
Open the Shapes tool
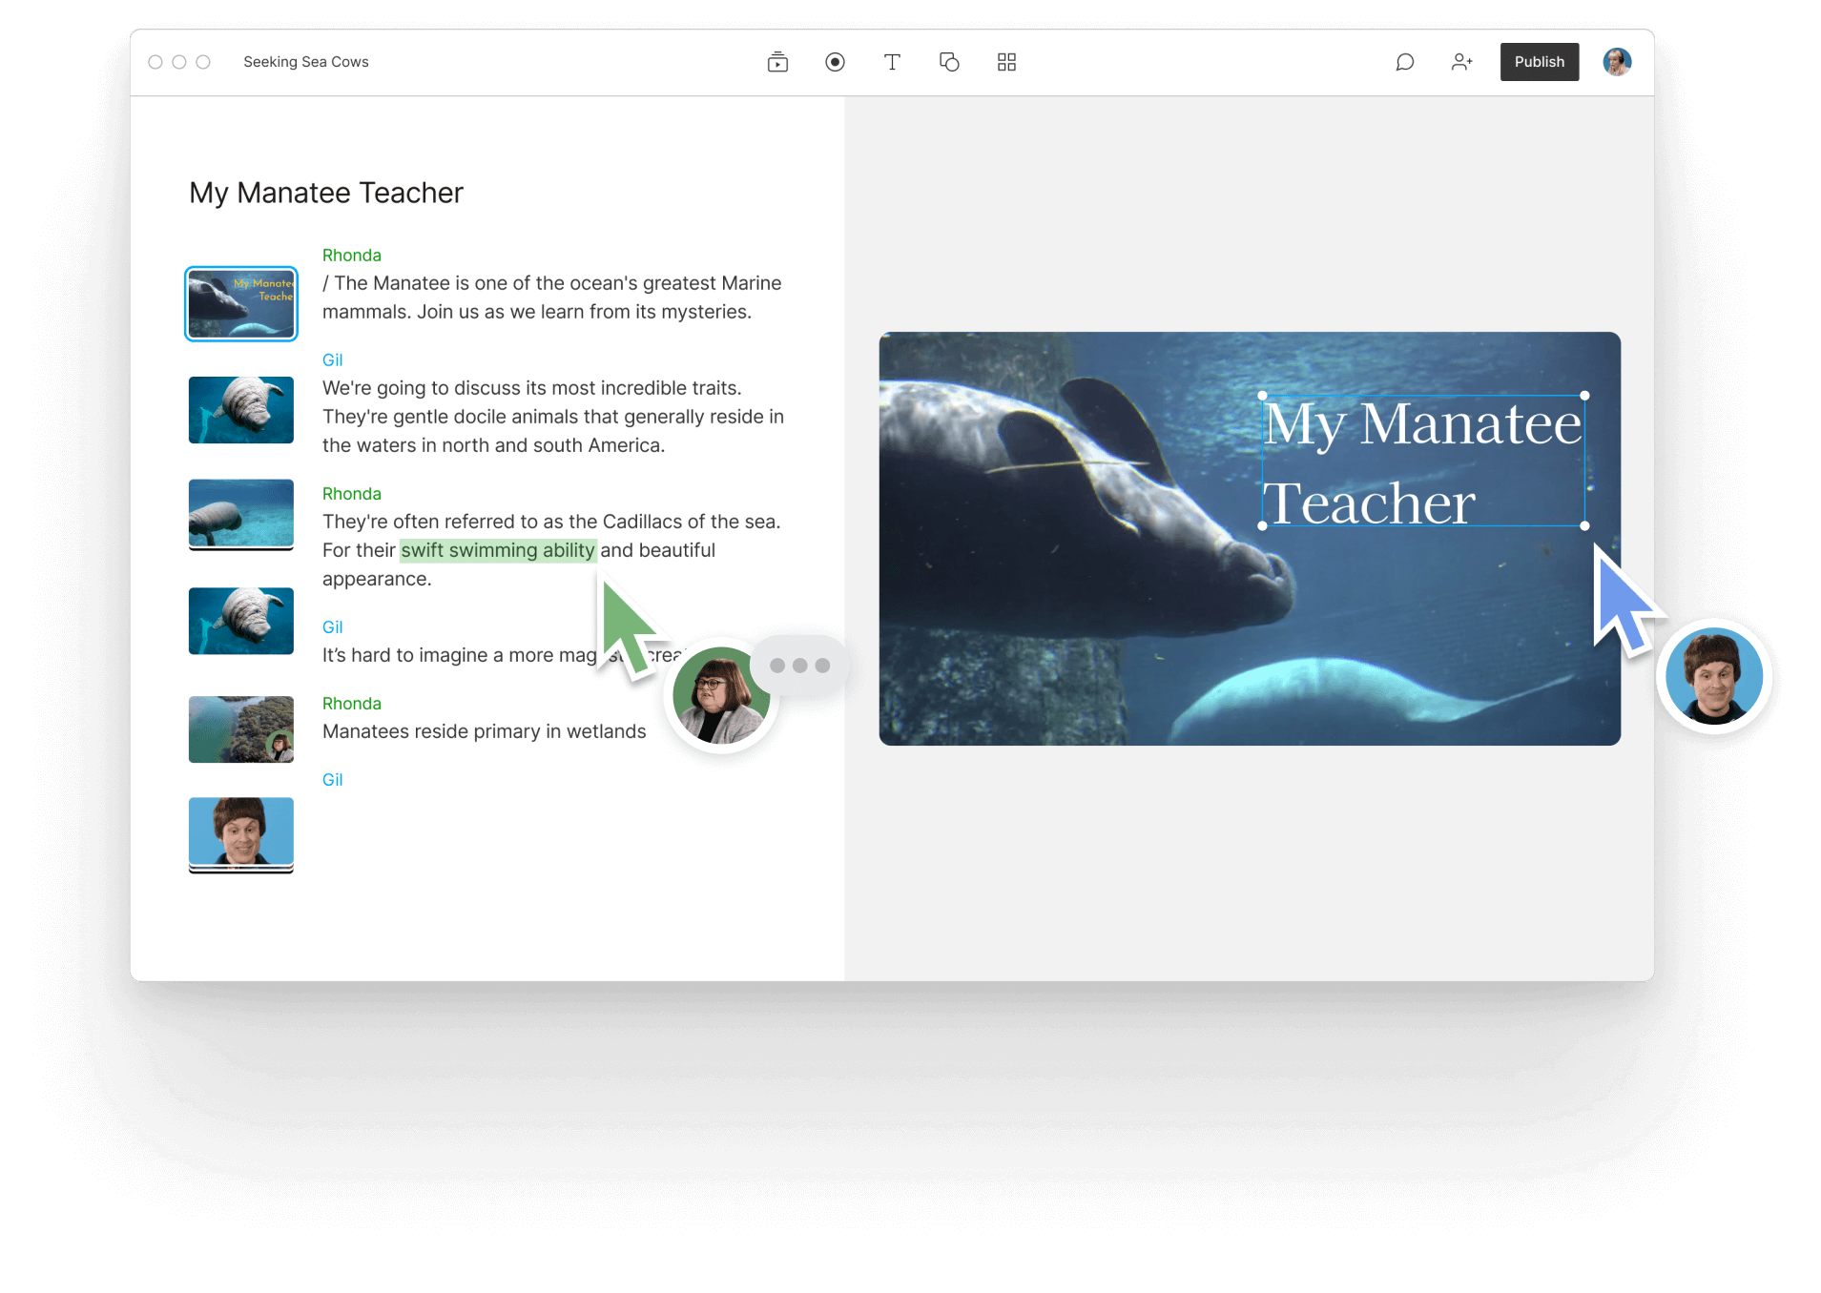coord(950,61)
